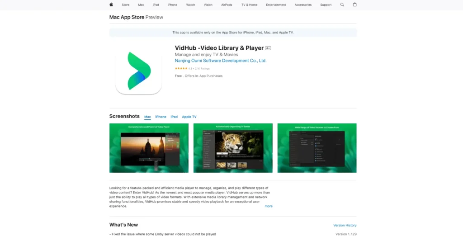Open Support navigation item
This screenshot has height=236, width=463.
pyautogui.click(x=326, y=5)
